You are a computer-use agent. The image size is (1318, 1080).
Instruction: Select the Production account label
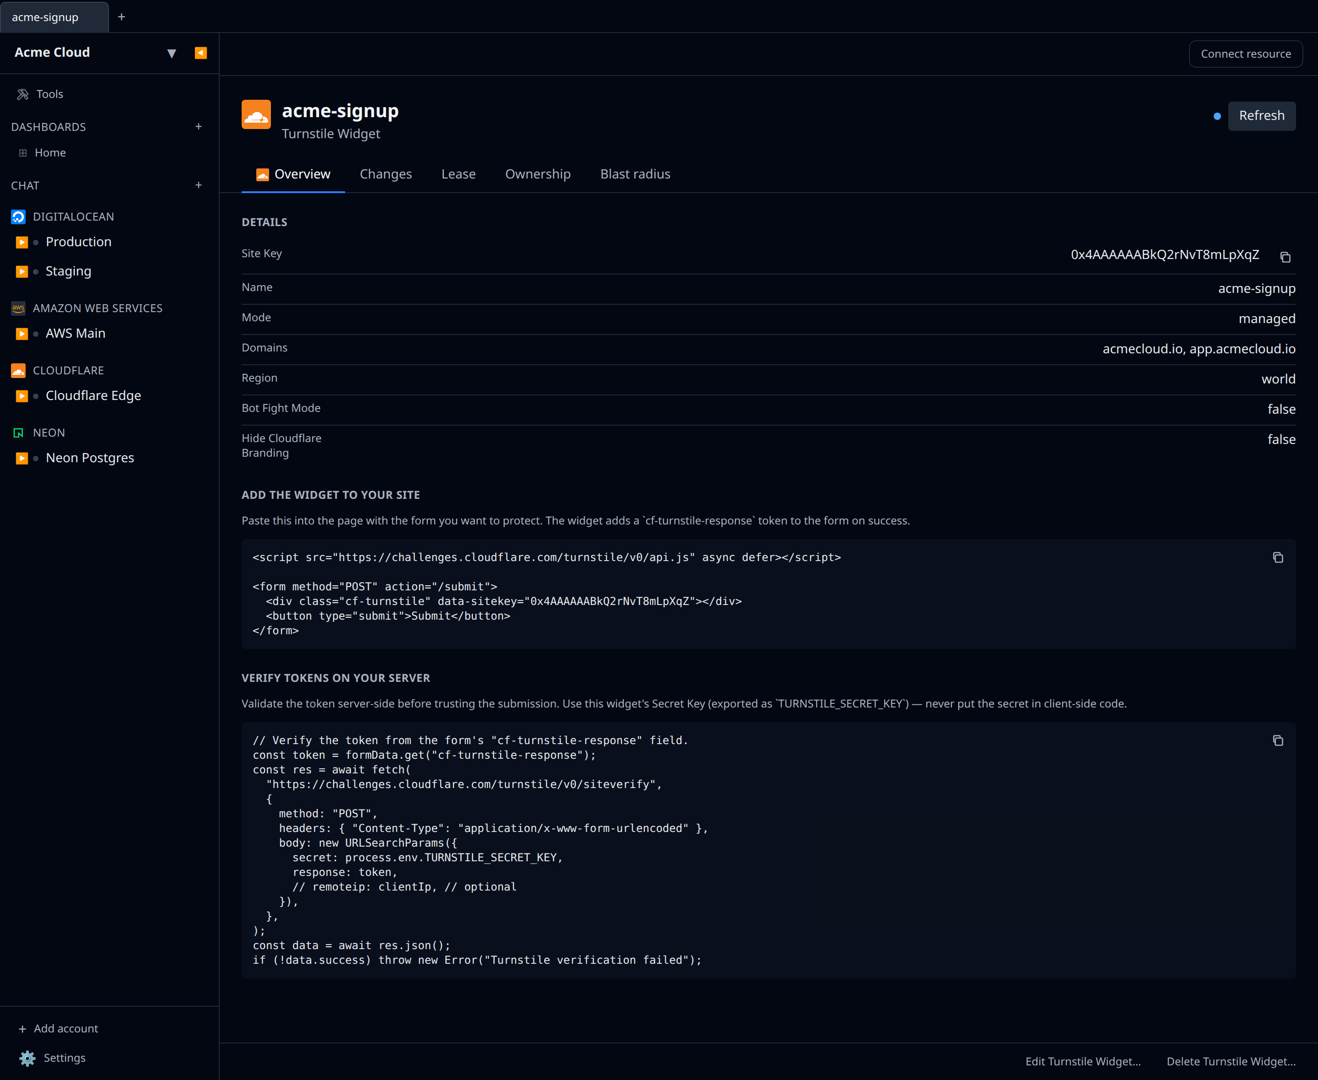point(78,242)
